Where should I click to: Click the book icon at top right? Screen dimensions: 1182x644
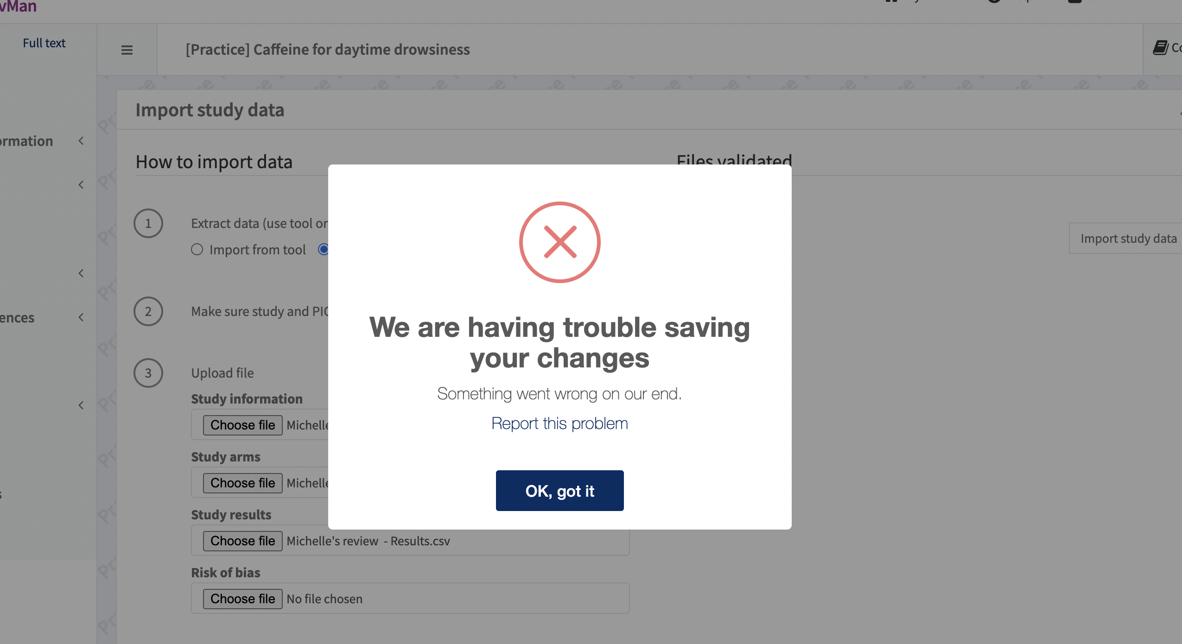tap(1160, 47)
